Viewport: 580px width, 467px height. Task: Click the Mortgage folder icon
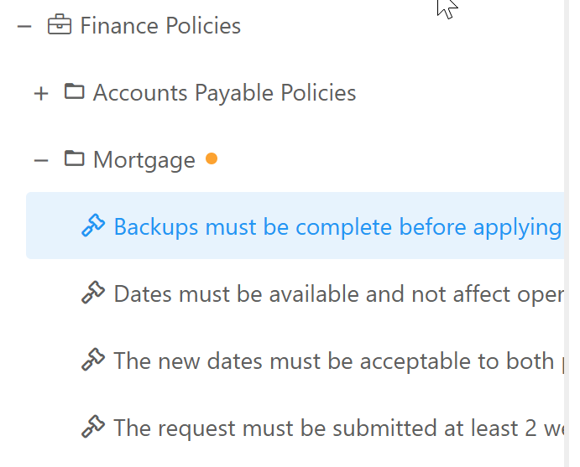(x=75, y=158)
